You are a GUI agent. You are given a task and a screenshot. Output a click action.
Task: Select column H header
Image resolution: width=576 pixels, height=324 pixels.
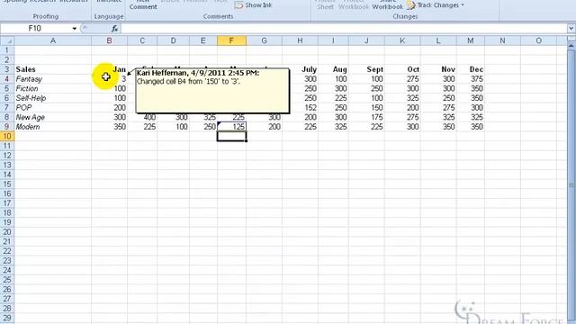coord(300,40)
